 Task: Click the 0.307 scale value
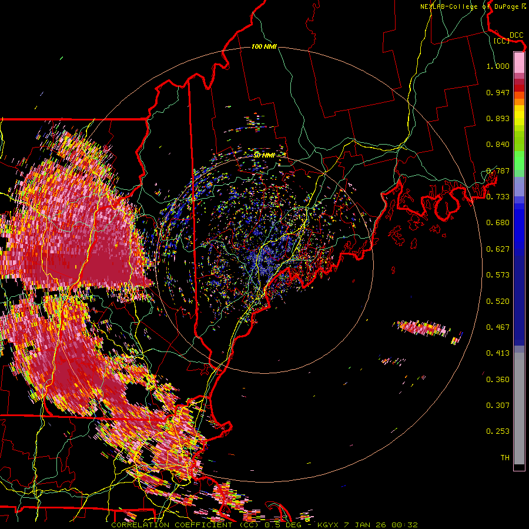click(x=498, y=406)
